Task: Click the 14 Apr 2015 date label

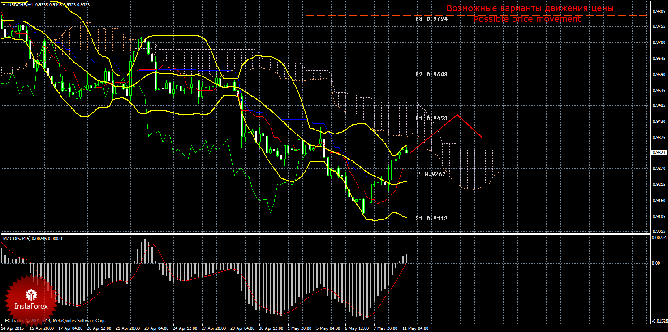Action: (13, 328)
